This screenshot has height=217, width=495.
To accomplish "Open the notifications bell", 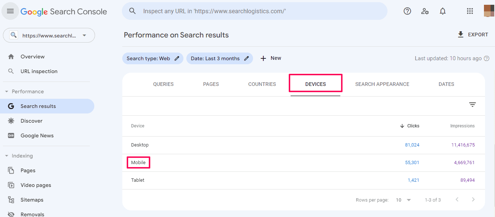I will coord(443,11).
